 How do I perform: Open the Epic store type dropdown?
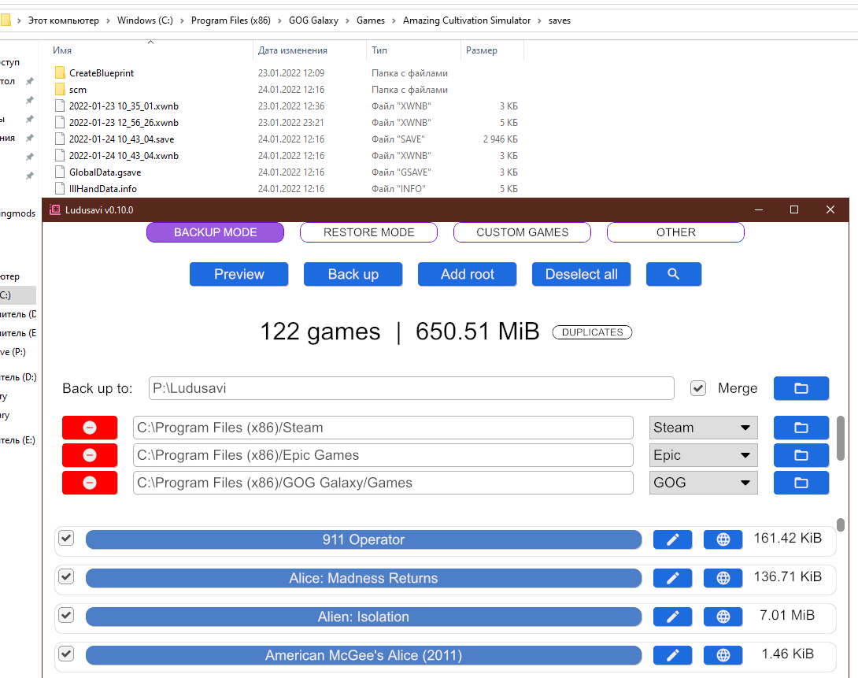(x=703, y=455)
